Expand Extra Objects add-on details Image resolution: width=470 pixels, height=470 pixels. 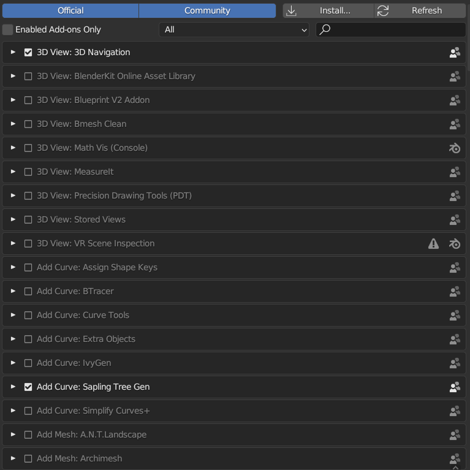tap(13, 339)
